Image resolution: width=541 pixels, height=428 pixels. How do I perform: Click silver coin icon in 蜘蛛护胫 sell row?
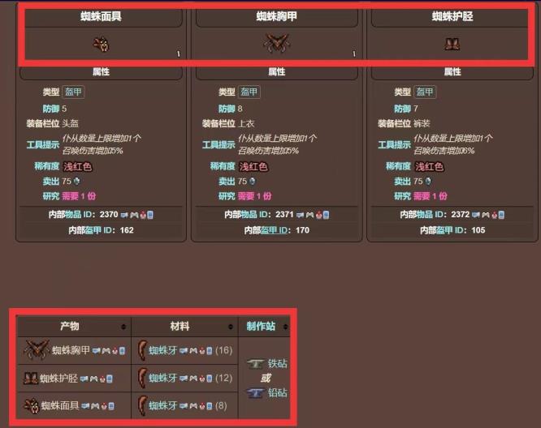click(x=428, y=181)
